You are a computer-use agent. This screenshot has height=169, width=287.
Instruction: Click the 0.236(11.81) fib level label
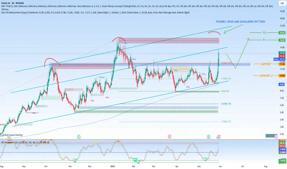(226, 63)
